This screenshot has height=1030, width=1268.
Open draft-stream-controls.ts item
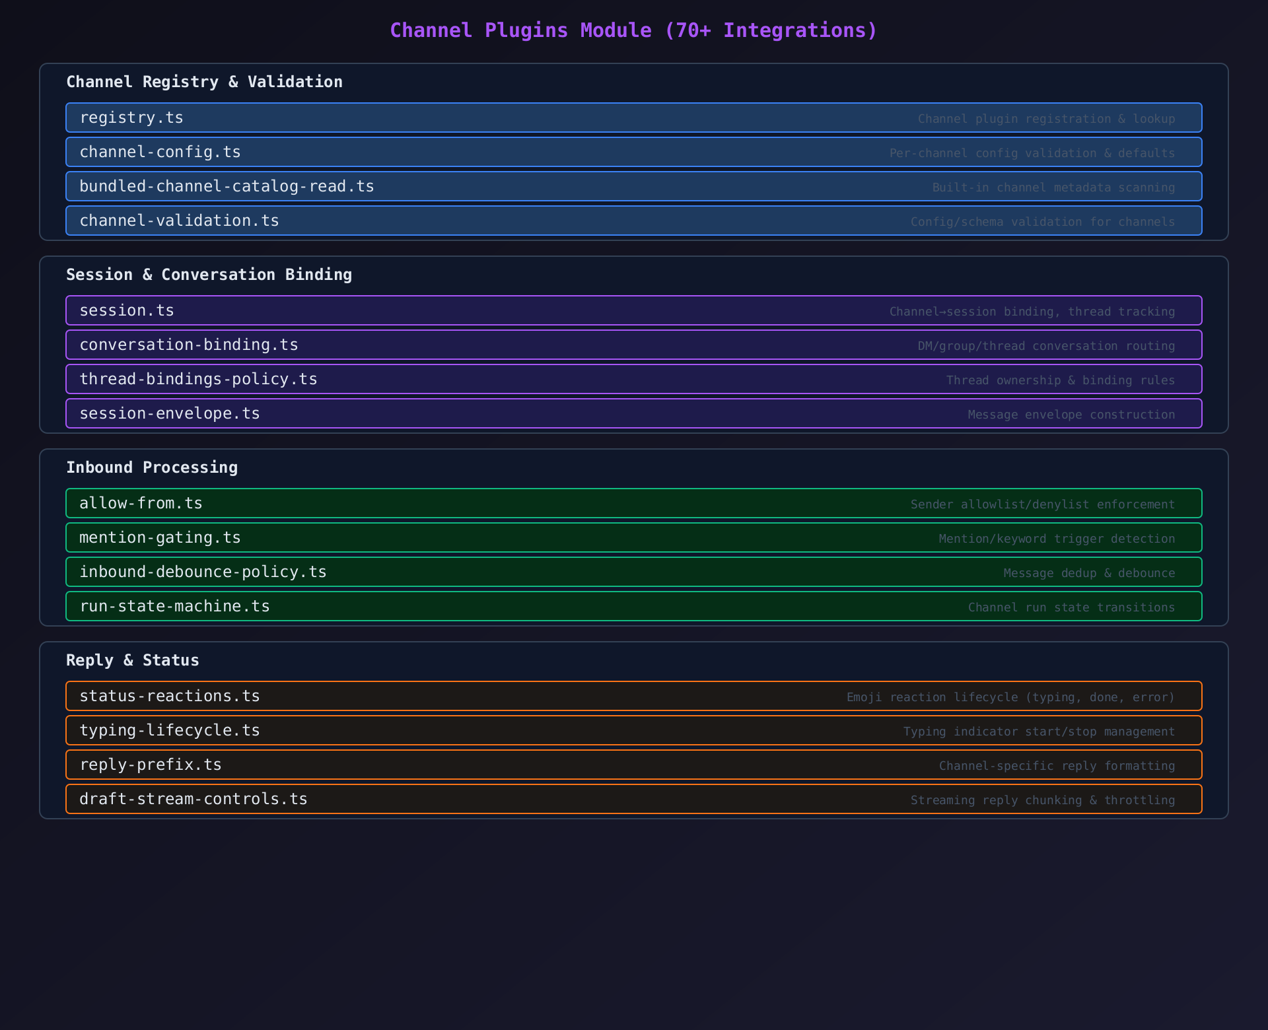coord(633,799)
